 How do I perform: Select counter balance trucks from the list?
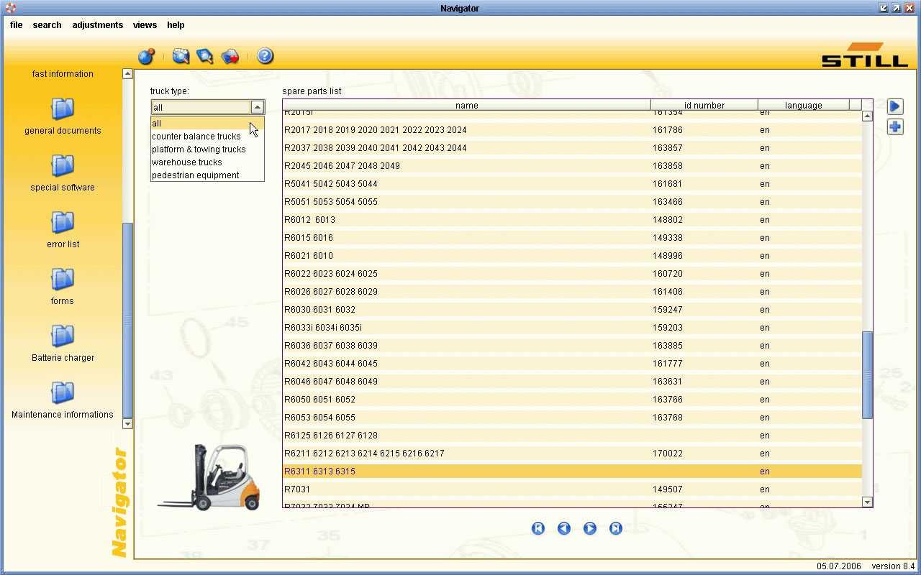tap(196, 137)
